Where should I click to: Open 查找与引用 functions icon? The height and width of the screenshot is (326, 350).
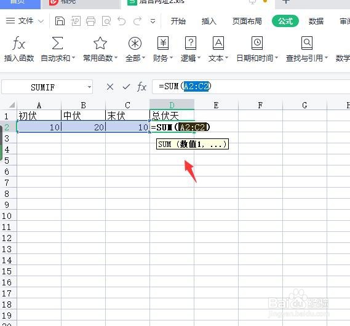pyautogui.click(x=307, y=43)
